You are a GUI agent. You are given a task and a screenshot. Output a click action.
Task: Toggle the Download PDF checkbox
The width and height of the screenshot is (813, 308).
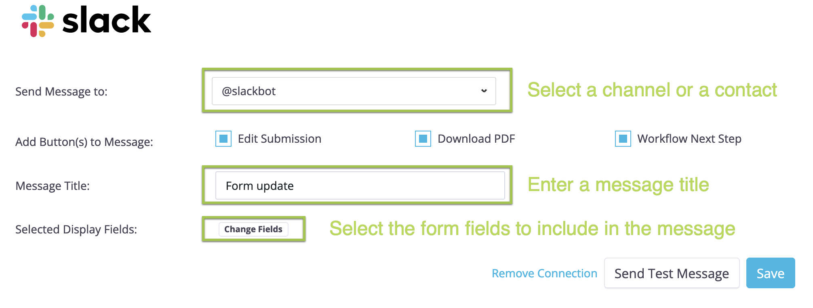(x=423, y=139)
